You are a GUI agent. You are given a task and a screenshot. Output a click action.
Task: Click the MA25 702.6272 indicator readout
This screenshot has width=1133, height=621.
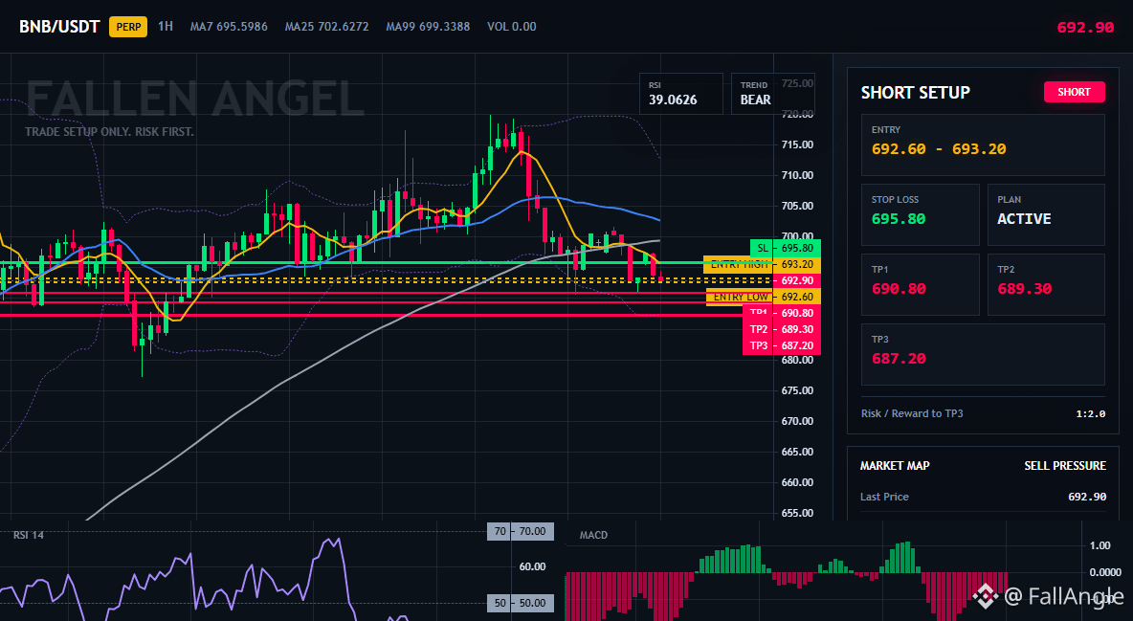[x=326, y=27]
